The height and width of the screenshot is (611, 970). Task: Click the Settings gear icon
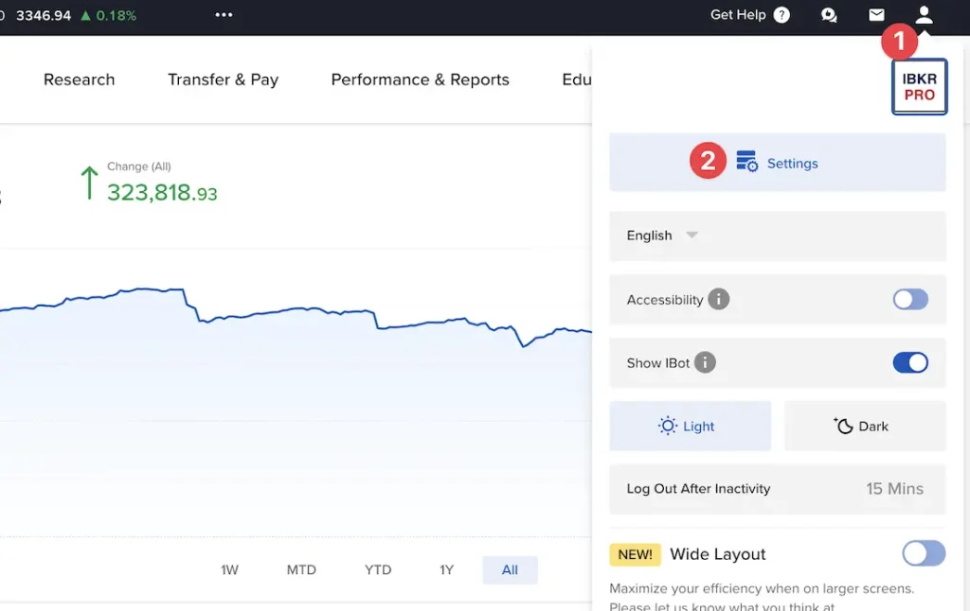point(748,162)
